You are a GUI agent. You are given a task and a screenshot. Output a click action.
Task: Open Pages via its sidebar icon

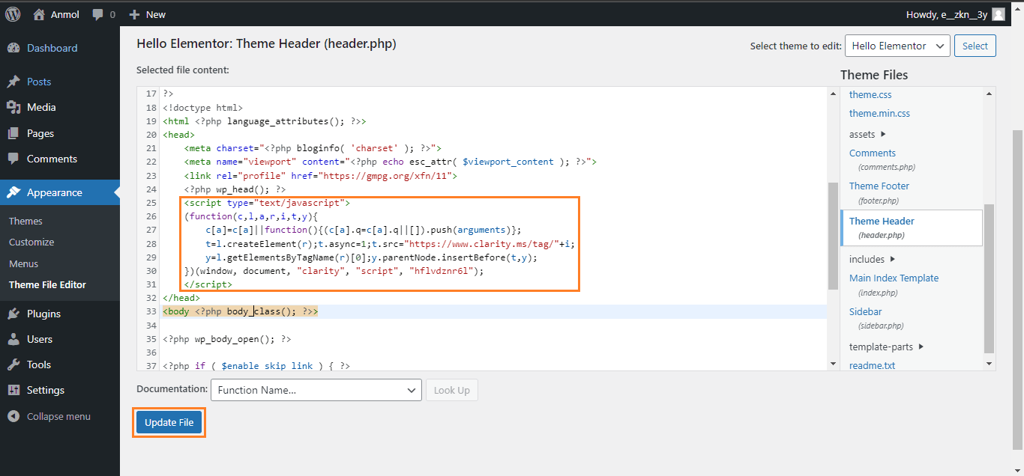15,132
